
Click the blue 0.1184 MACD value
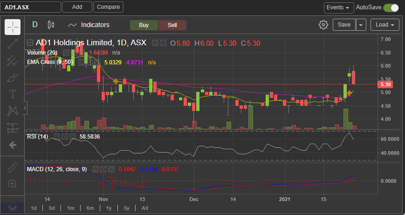coord(148,169)
